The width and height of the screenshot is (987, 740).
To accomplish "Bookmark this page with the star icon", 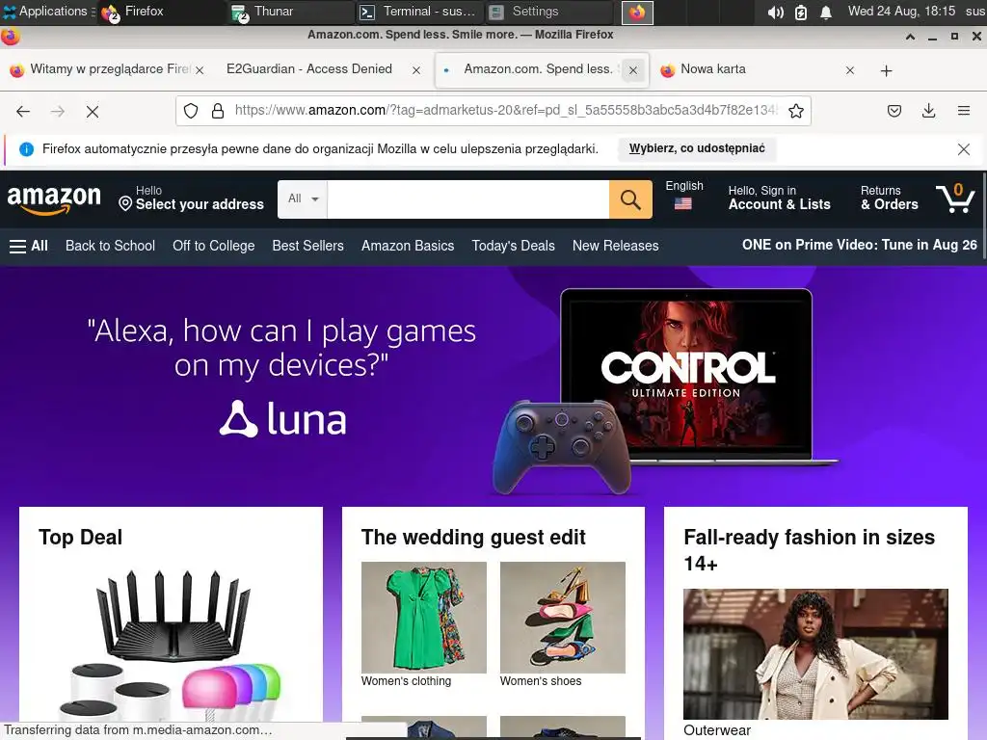I will [x=795, y=112].
